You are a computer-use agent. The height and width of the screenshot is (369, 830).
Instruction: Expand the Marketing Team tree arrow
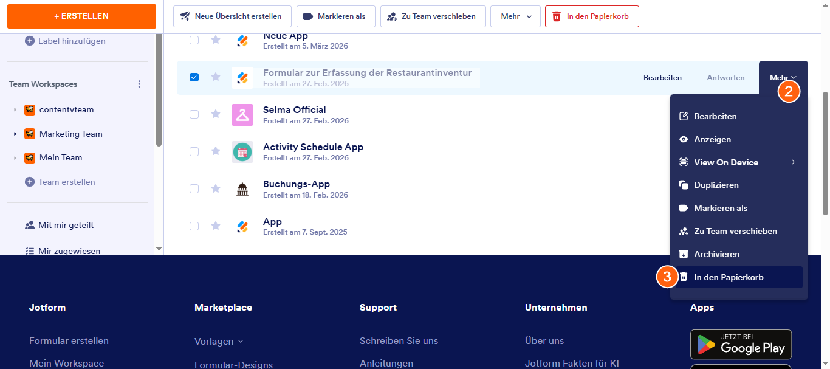coord(15,134)
